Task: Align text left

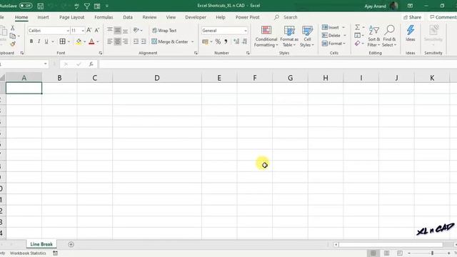Action: point(109,41)
